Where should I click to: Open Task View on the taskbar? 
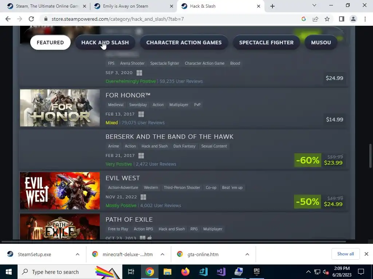[131, 272]
